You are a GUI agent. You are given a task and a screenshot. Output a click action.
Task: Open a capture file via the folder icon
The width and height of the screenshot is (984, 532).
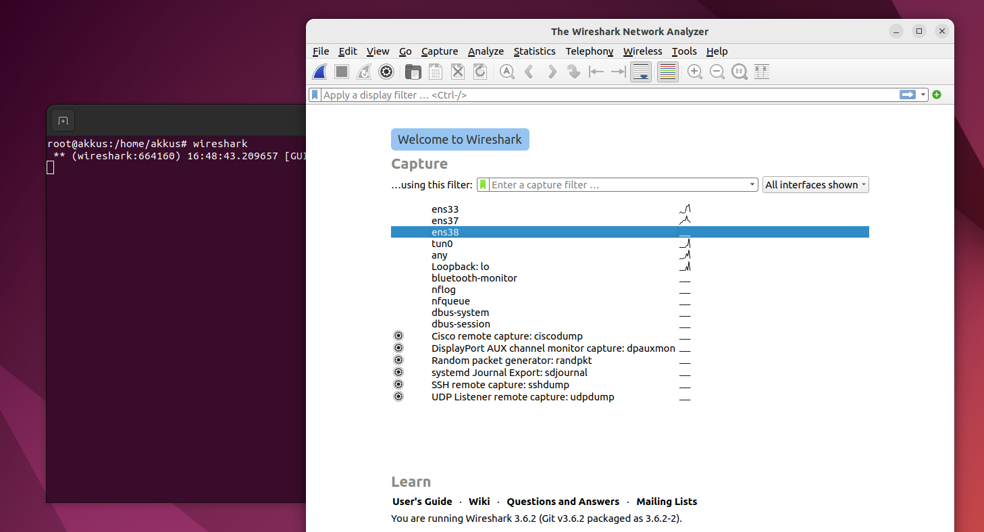pos(413,72)
